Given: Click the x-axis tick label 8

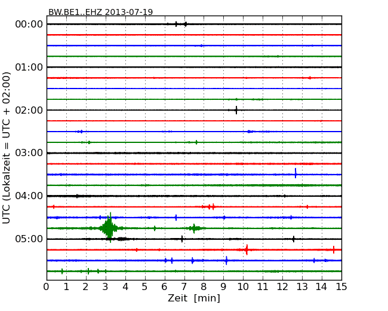Looking at the screenshot, I should [x=204, y=287].
